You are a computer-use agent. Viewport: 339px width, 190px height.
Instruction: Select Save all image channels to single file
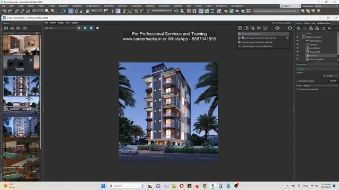[x=264, y=42]
